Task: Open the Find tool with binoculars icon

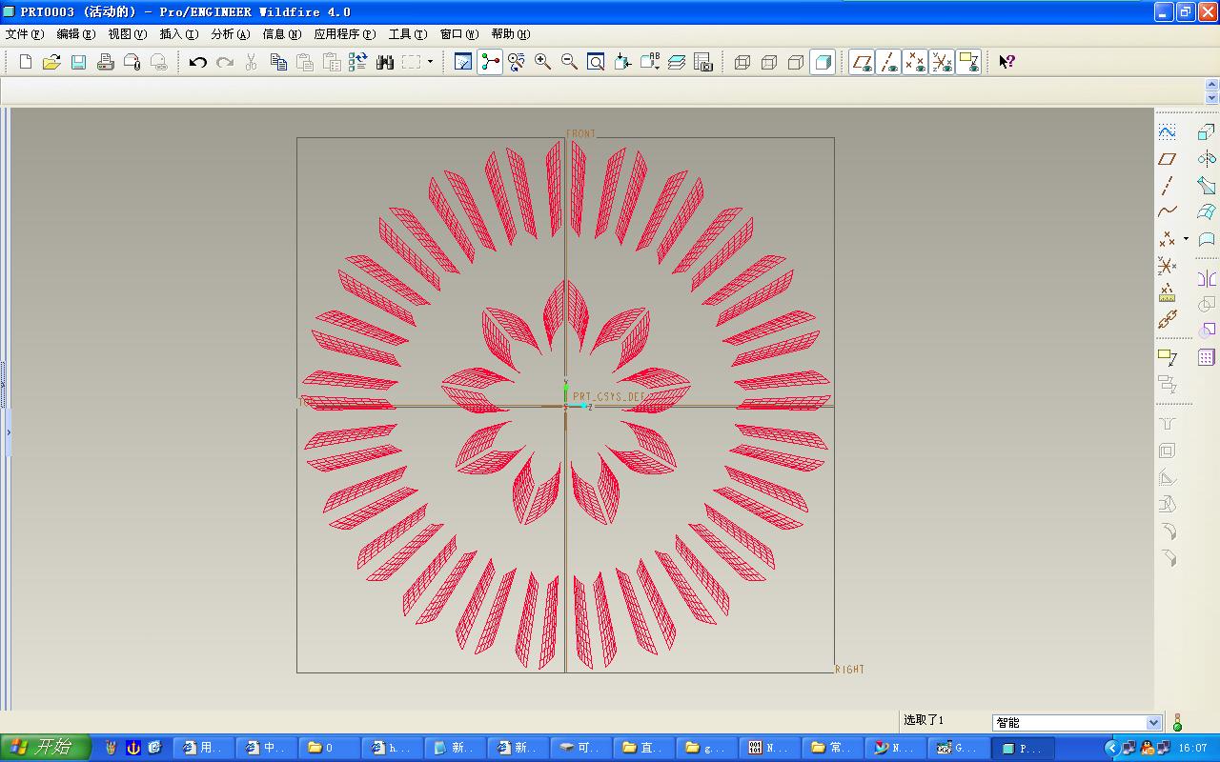Action: [385, 62]
